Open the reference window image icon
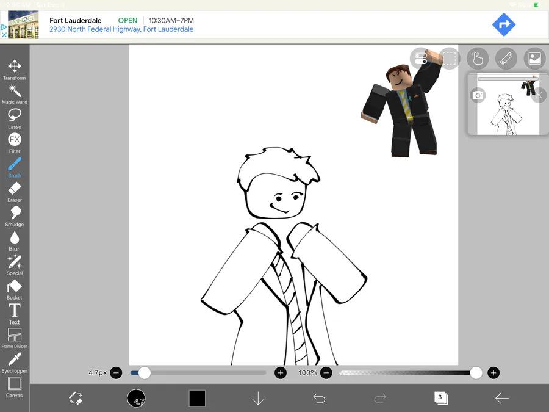549x412 pixels. [534, 59]
